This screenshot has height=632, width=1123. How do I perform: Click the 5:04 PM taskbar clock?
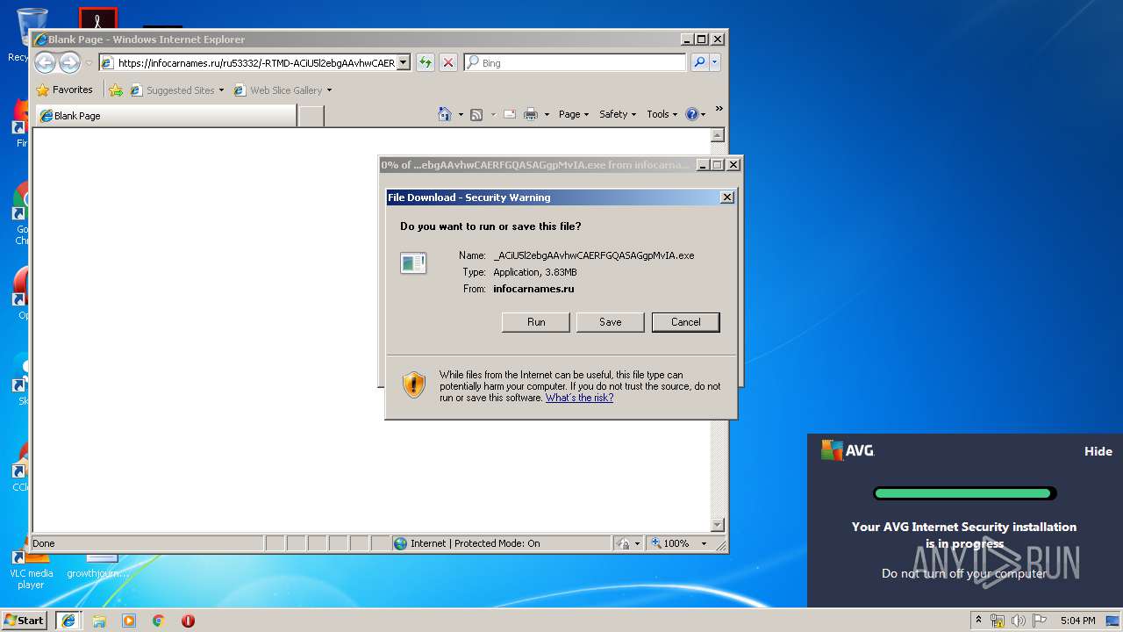click(x=1077, y=621)
